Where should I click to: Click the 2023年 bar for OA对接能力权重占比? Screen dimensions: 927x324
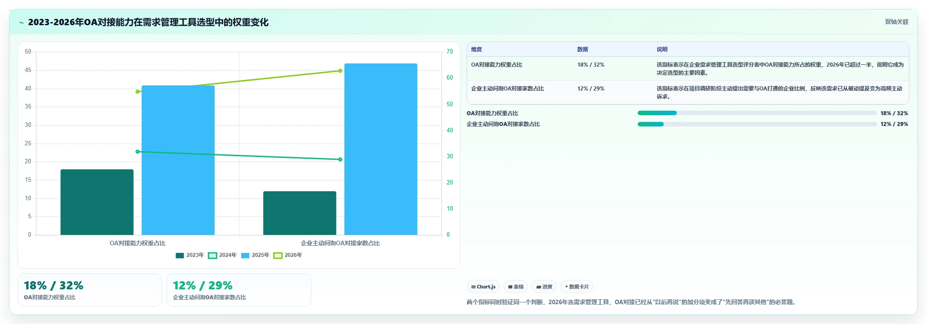click(x=97, y=202)
